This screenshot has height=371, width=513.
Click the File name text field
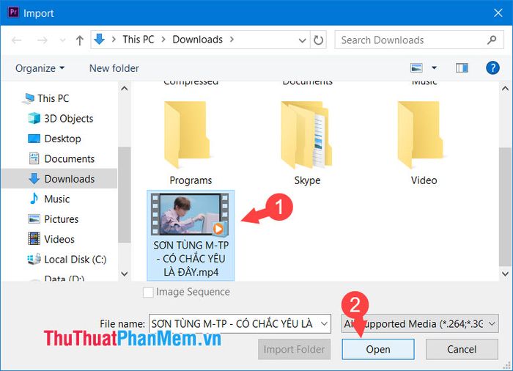pyautogui.click(x=240, y=324)
